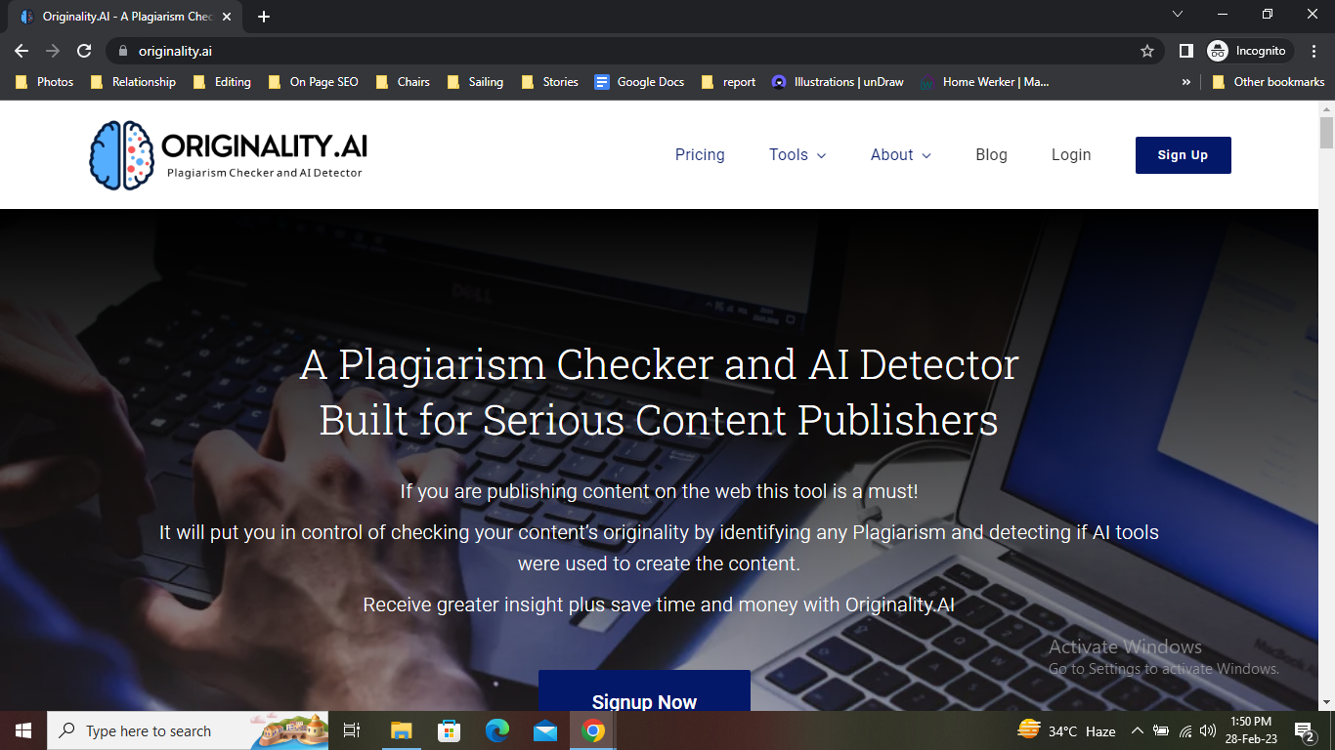Open a new browser tab
This screenshot has height=750, width=1335.
(x=264, y=17)
